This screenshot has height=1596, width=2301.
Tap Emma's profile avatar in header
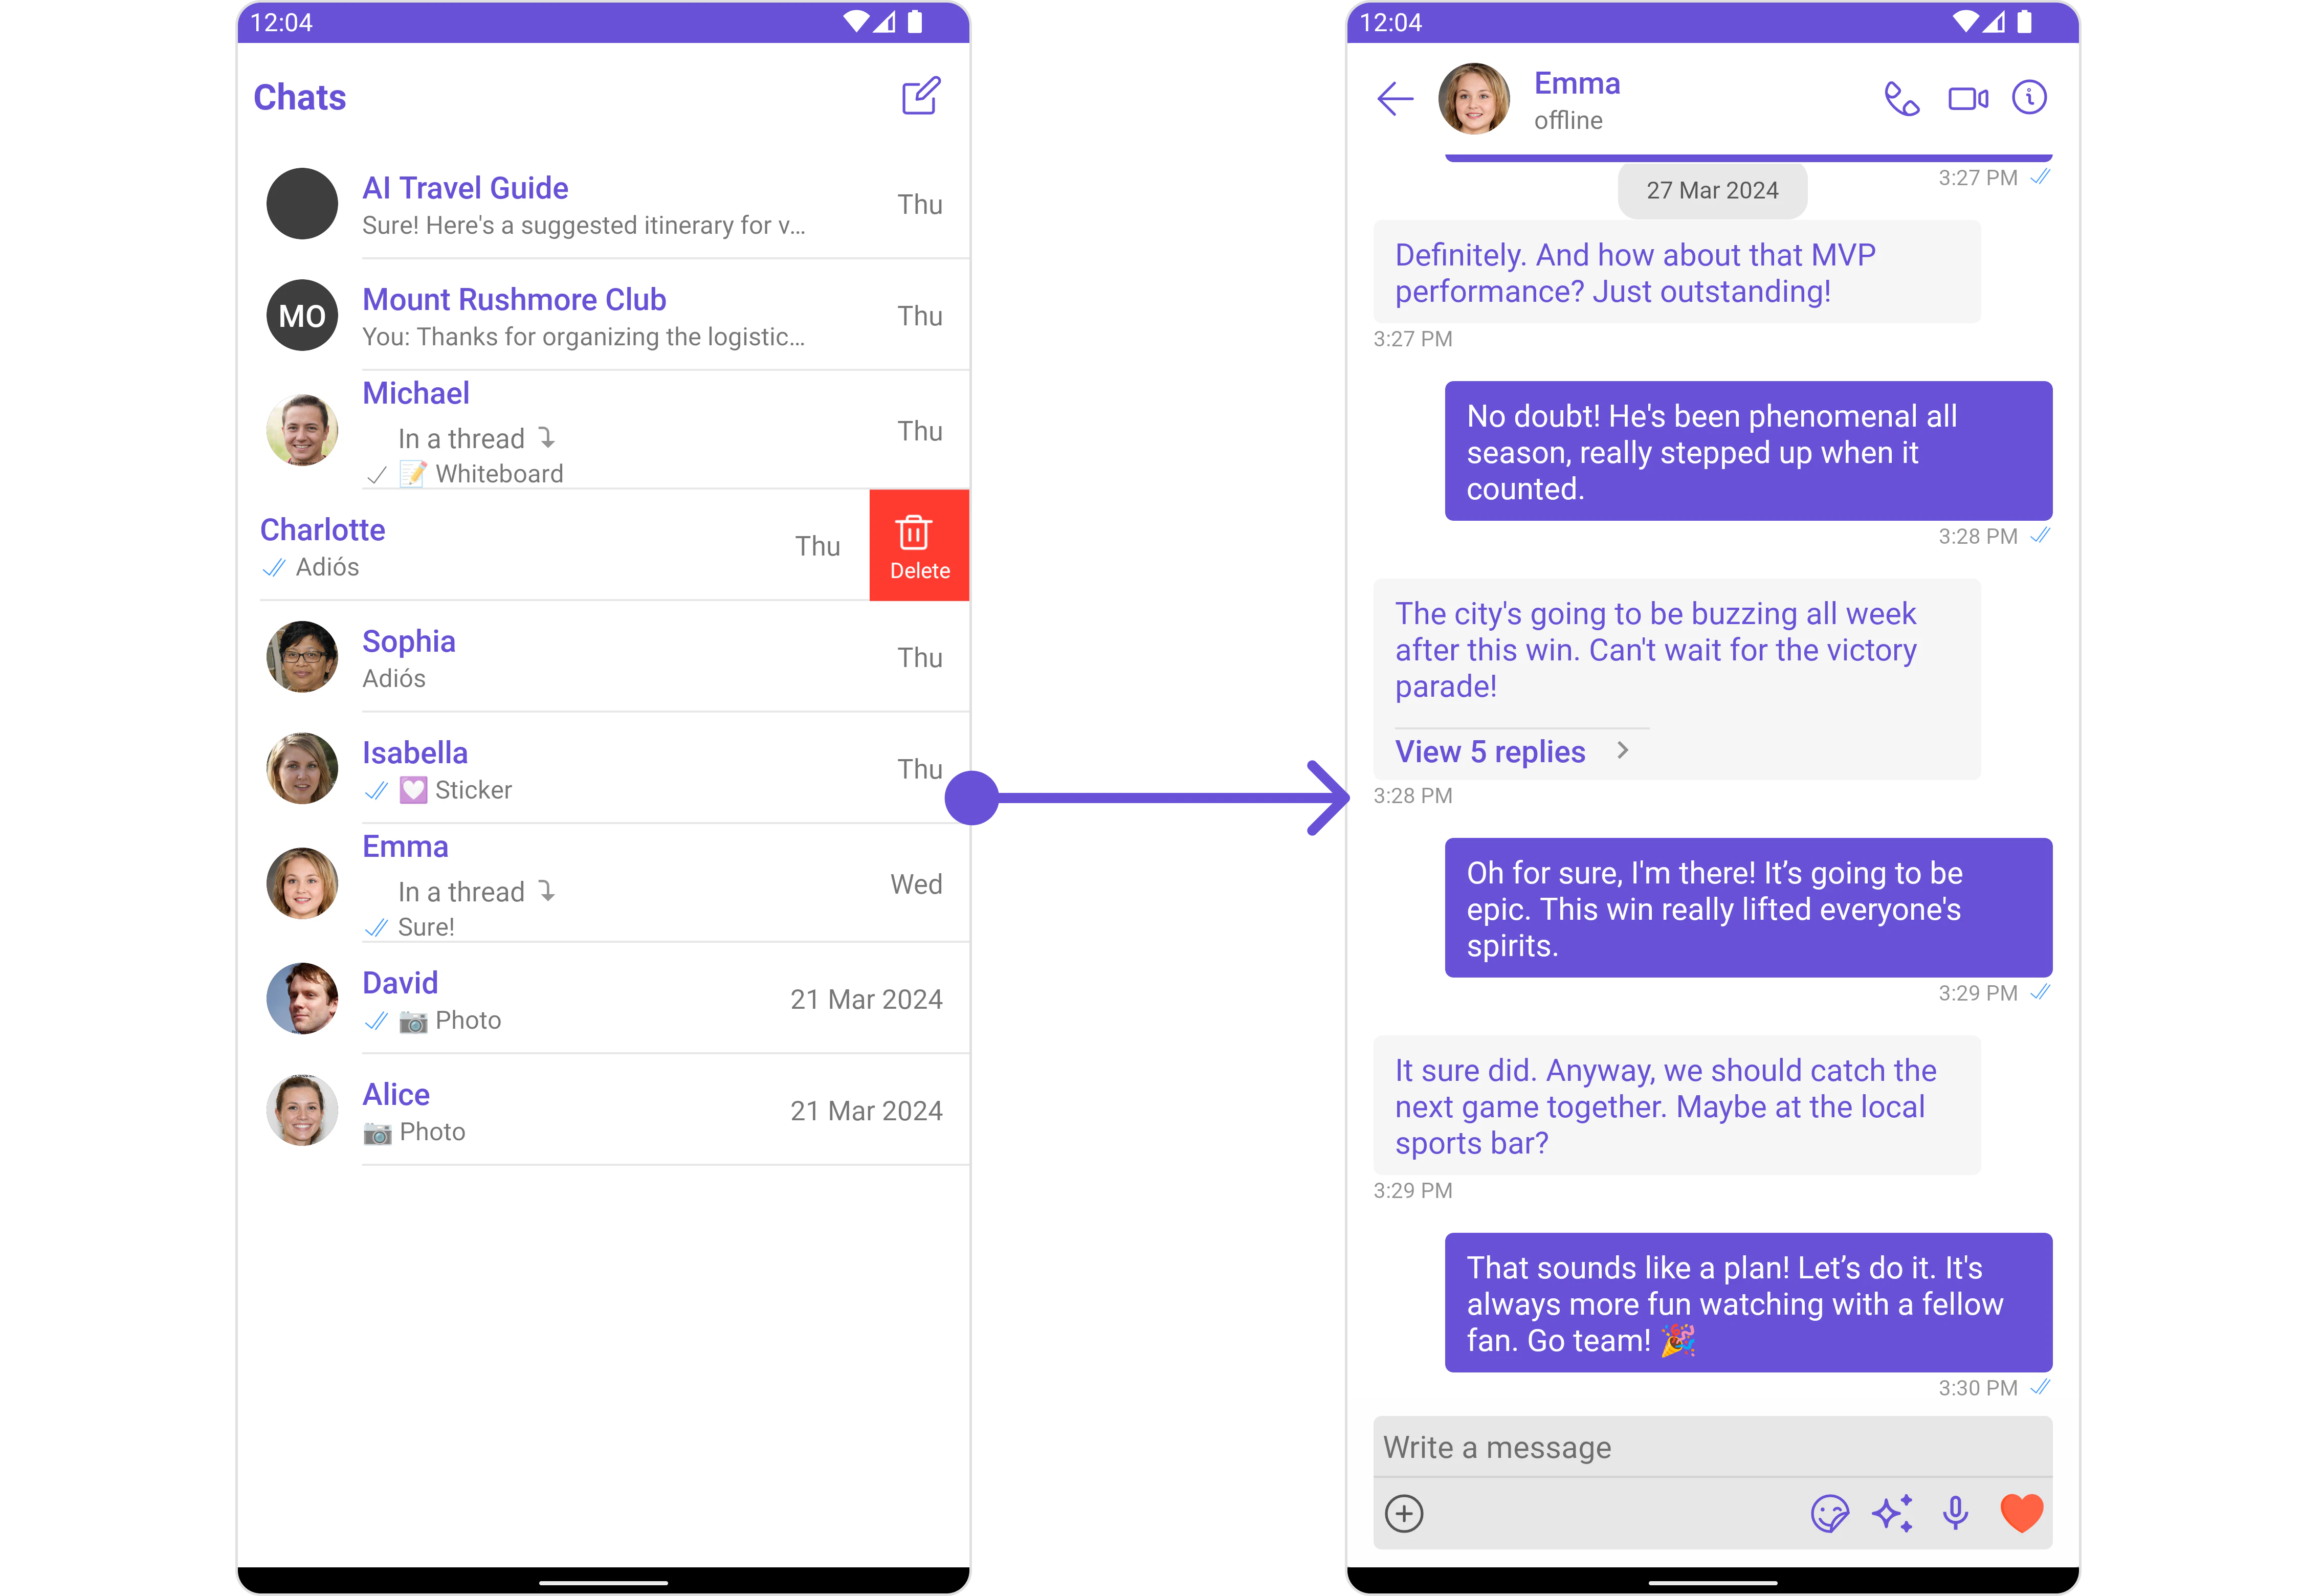pos(1473,99)
